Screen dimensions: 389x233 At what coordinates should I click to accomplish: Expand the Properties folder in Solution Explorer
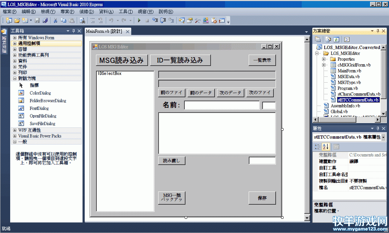click(324, 59)
